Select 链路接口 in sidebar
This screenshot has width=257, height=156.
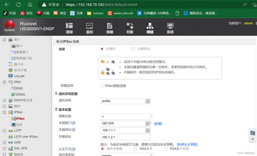(x=20, y=52)
